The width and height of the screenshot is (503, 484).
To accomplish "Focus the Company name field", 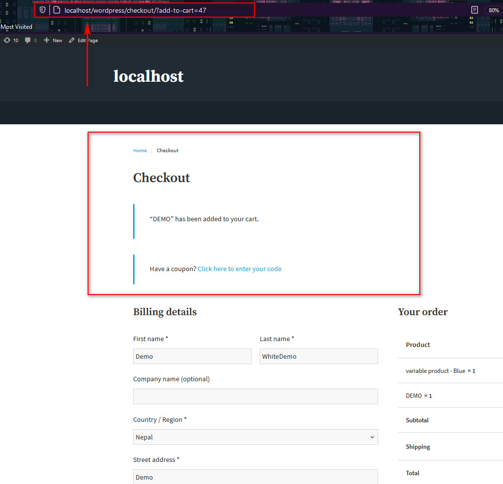I will (x=256, y=396).
